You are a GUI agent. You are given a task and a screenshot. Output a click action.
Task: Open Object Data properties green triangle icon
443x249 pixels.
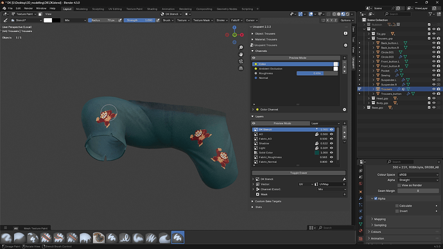pyautogui.click(x=361, y=224)
